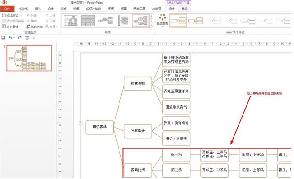The height and width of the screenshot is (179, 294).
Task: Select the 田忌：很信任 shape
Action: click(176, 139)
